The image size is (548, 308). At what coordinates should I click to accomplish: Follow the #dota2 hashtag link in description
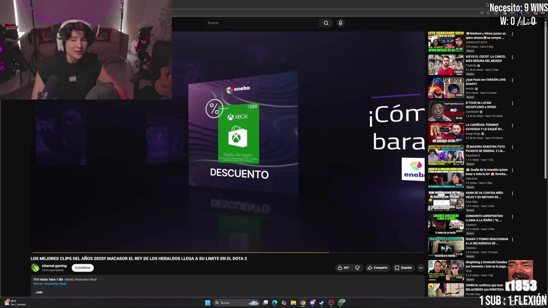38,284
